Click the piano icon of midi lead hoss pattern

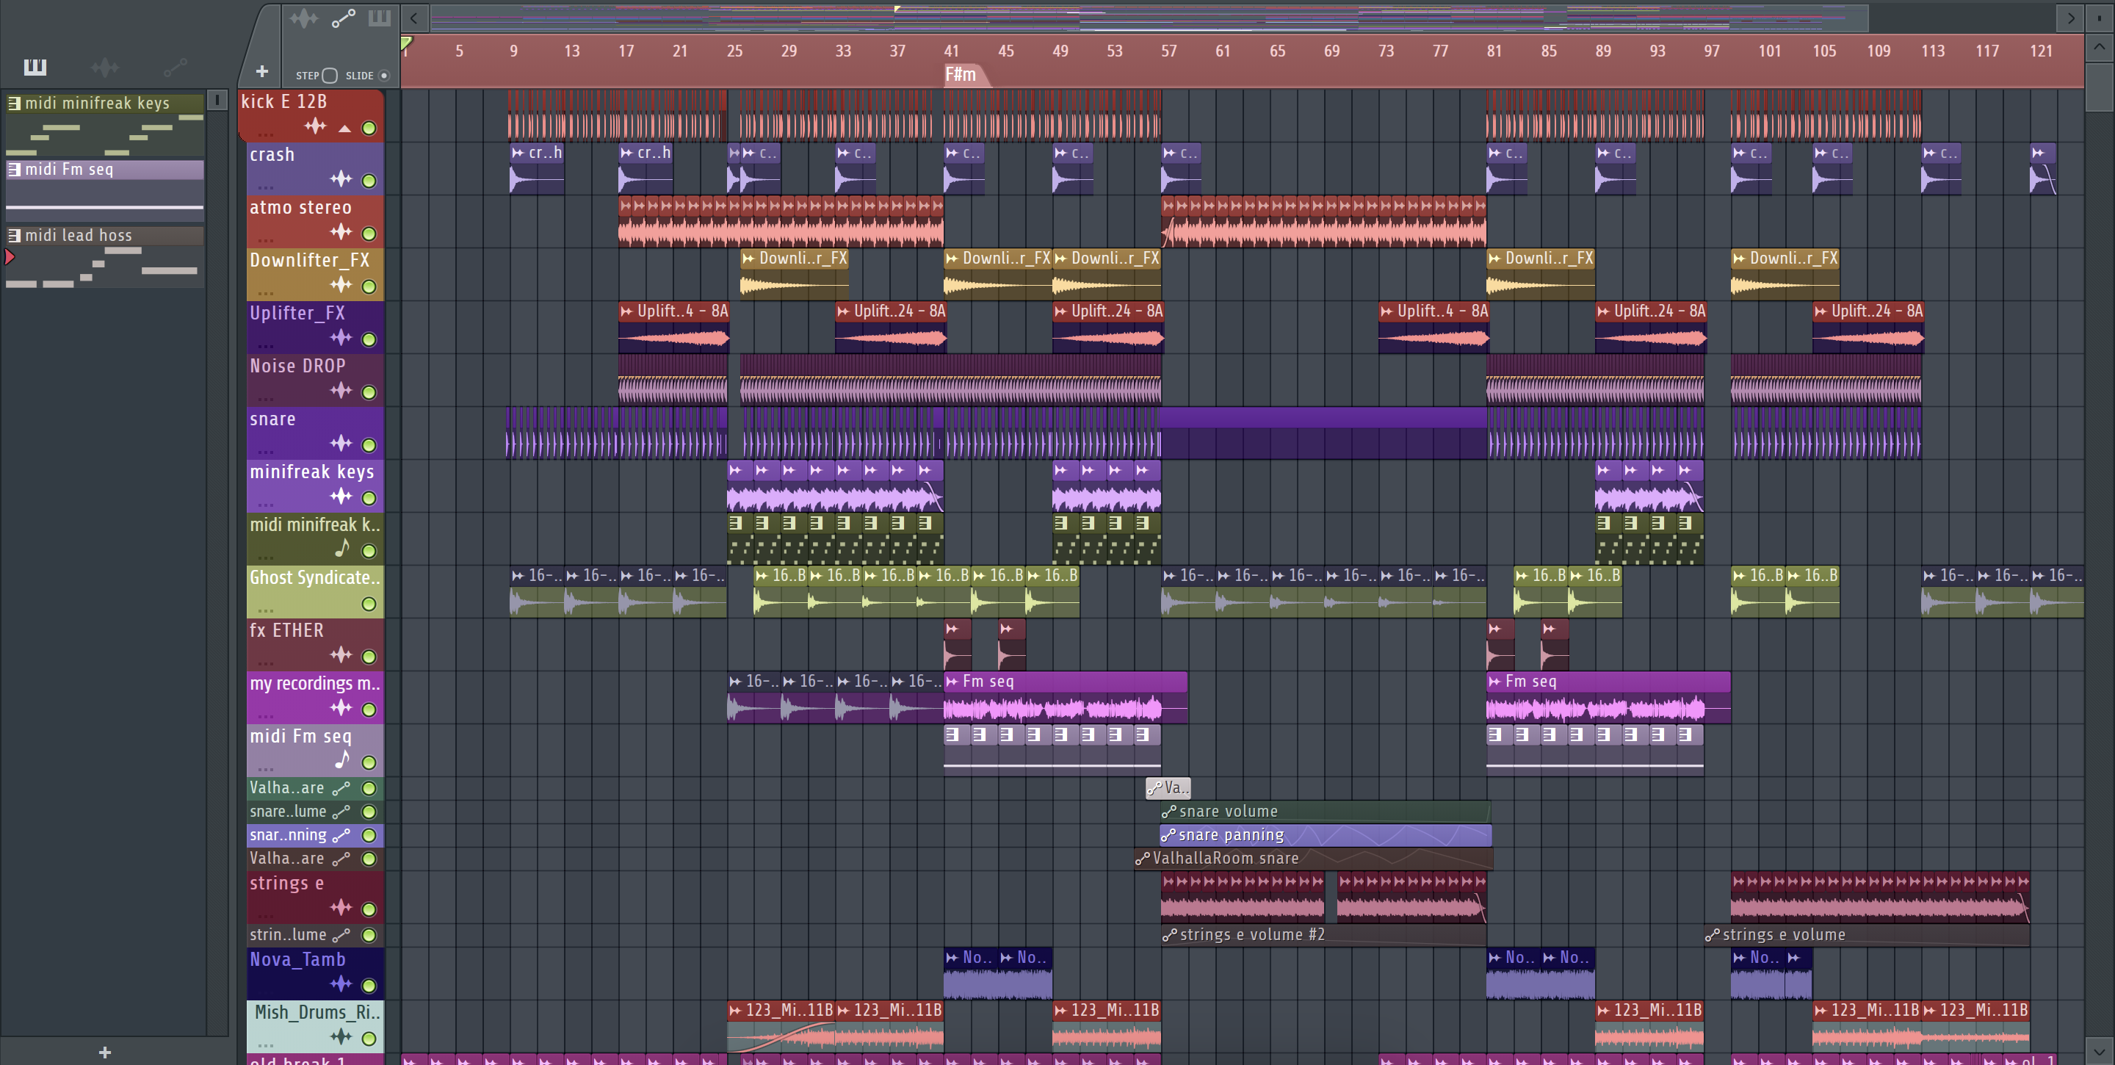tap(14, 236)
